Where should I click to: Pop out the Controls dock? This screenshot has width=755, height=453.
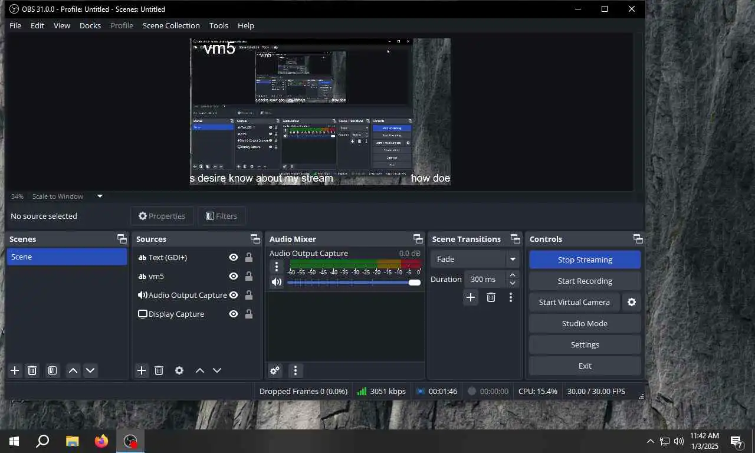[638, 239]
